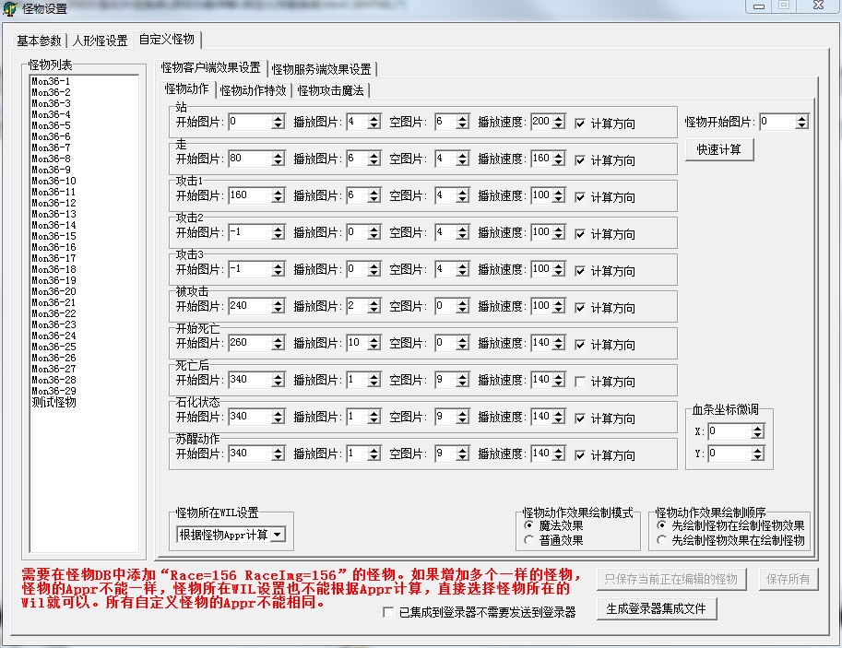The height and width of the screenshot is (648, 842).
Task: Increase 怪物开始图片 spinner value
Action: point(801,118)
